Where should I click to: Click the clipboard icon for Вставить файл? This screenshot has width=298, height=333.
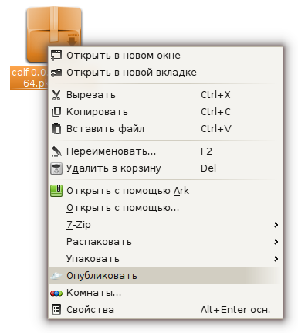56,129
